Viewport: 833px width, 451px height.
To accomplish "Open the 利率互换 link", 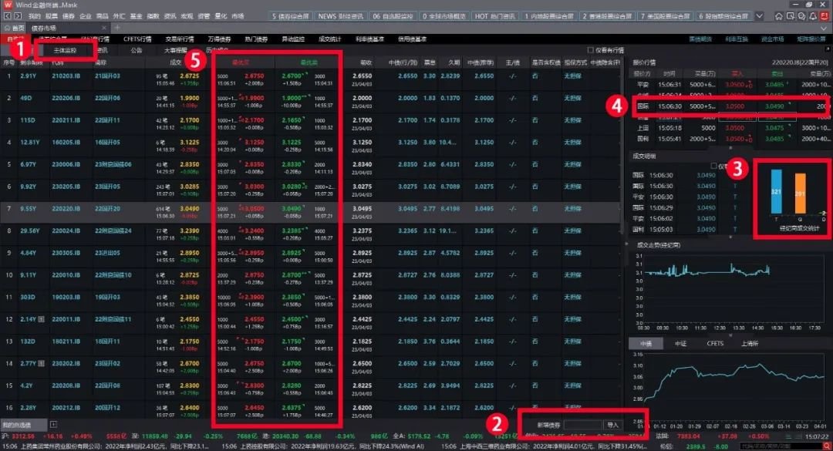I will [737, 39].
